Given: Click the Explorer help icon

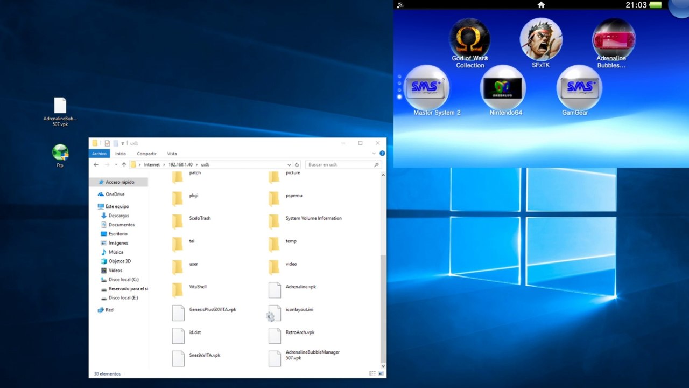Looking at the screenshot, I should click(x=382, y=154).
